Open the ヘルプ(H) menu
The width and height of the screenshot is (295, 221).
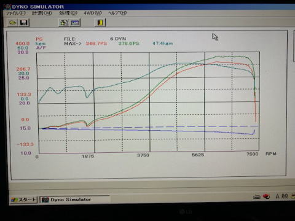point(117,13)
